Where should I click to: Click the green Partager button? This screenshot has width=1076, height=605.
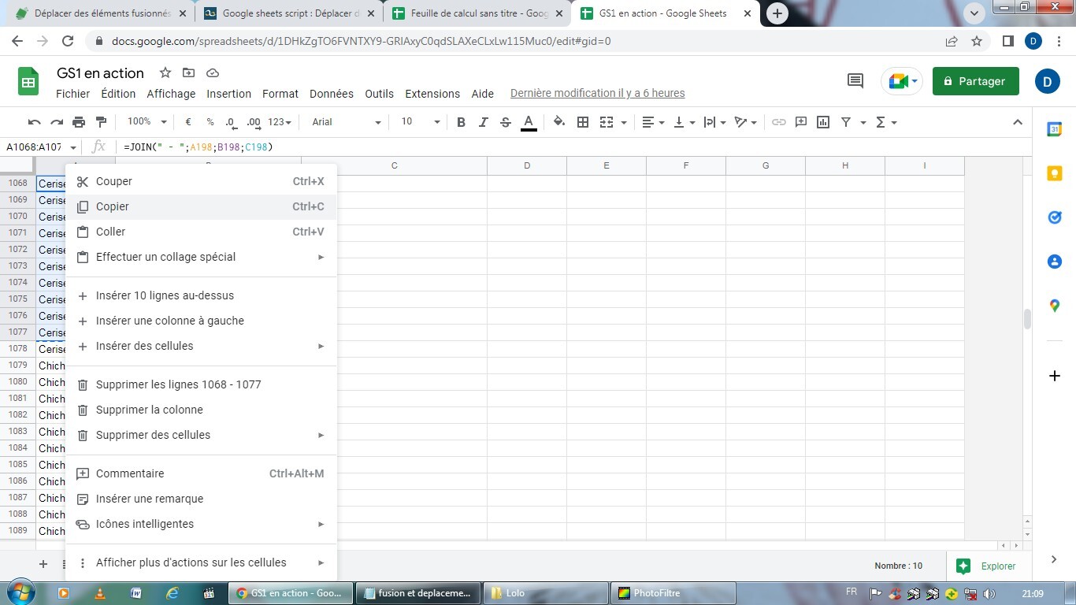pyautogui.click(x=975, y=81)
